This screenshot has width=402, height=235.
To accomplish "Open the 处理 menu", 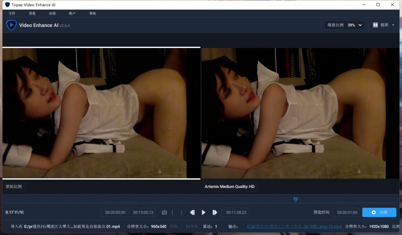I will pyautogui.click(x=53, y=13).
